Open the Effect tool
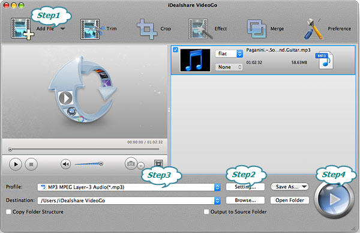360x233 pixels. [208, 29]
